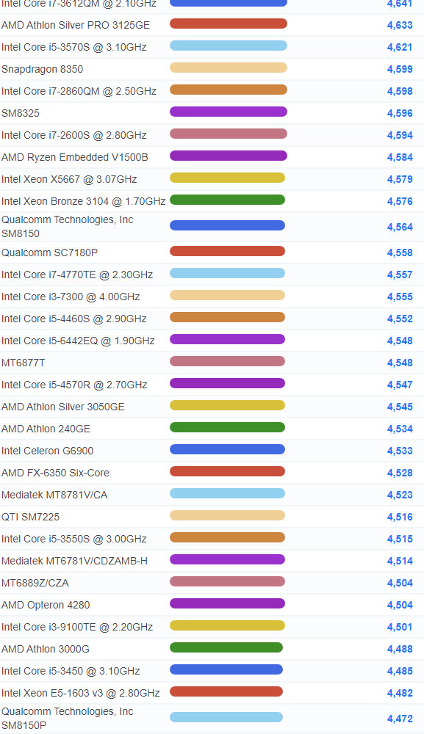Open Intel Xeon E5-1603 v3 @ 2.80GHz

point(81,693)
